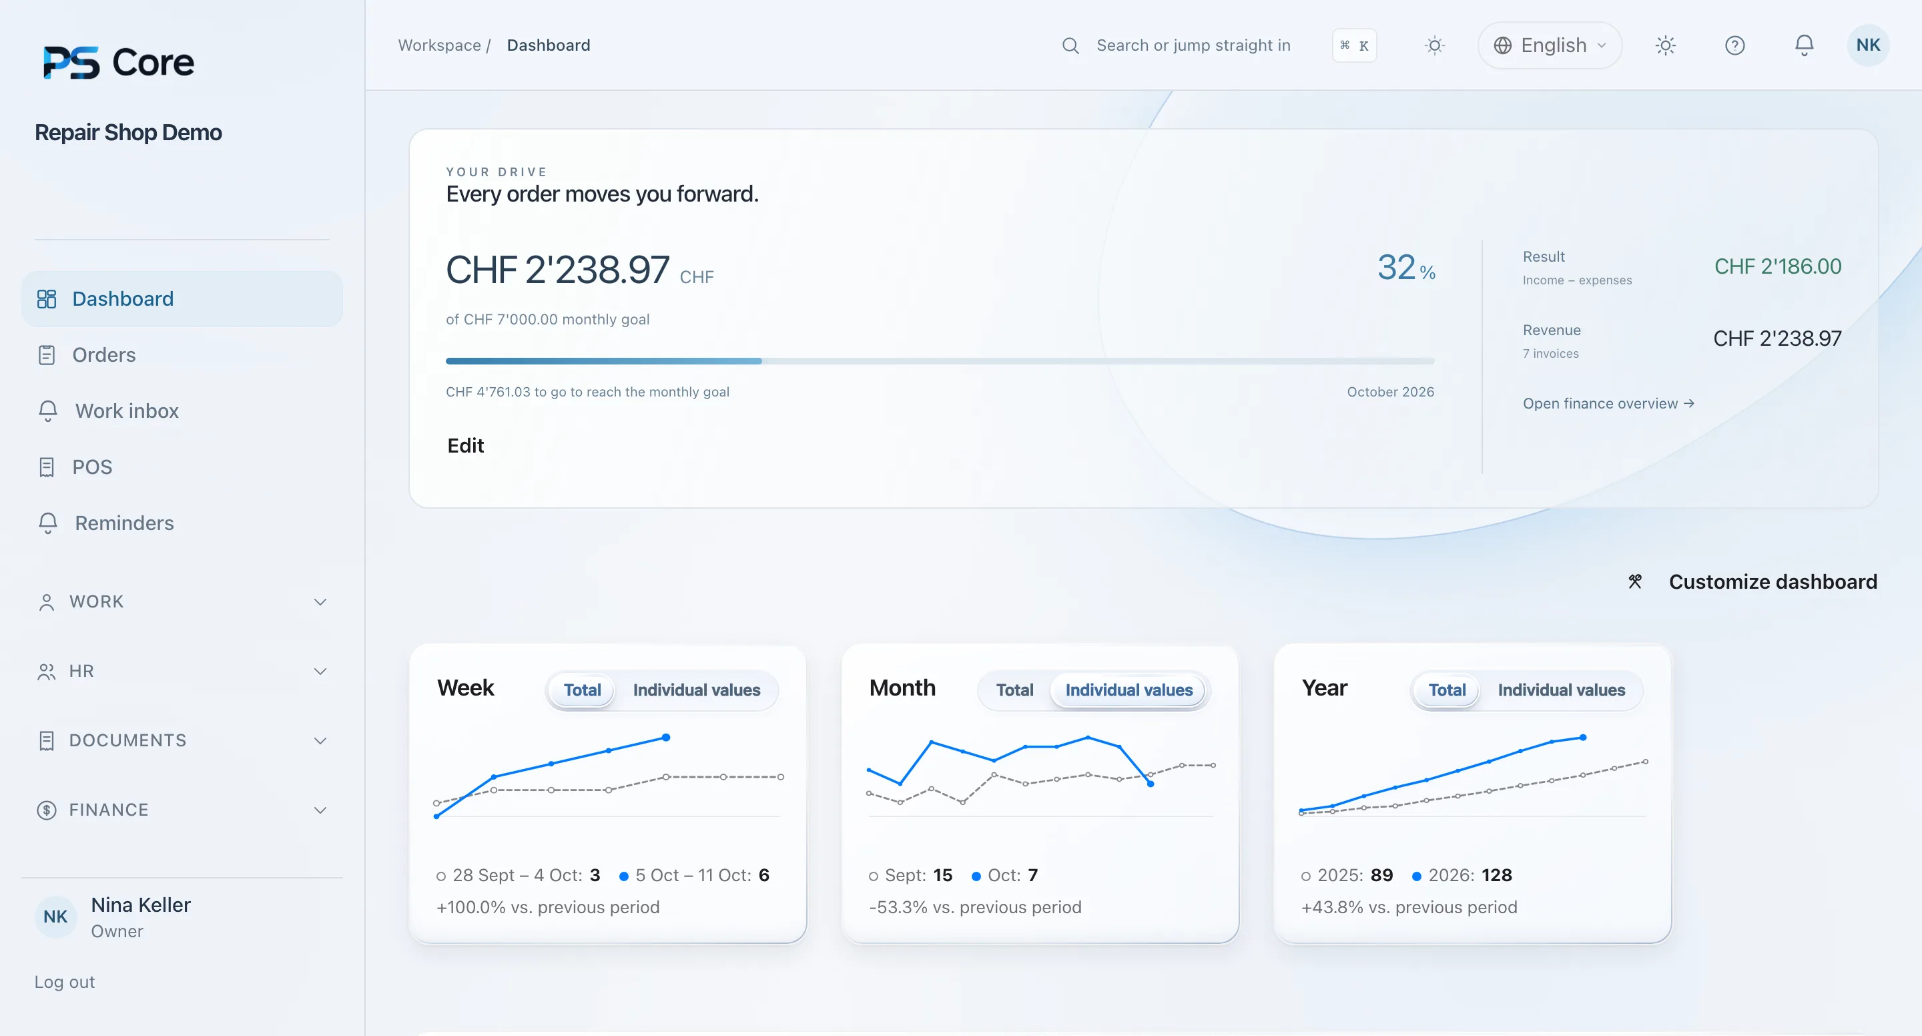Image resolution: width=1922 pixels, height=1036 pixels.
Task: Select Individual values in Month card
Action: 1128,690
